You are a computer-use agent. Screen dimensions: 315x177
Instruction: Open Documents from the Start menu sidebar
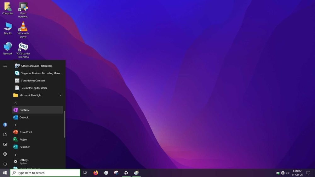click(5, 134)
